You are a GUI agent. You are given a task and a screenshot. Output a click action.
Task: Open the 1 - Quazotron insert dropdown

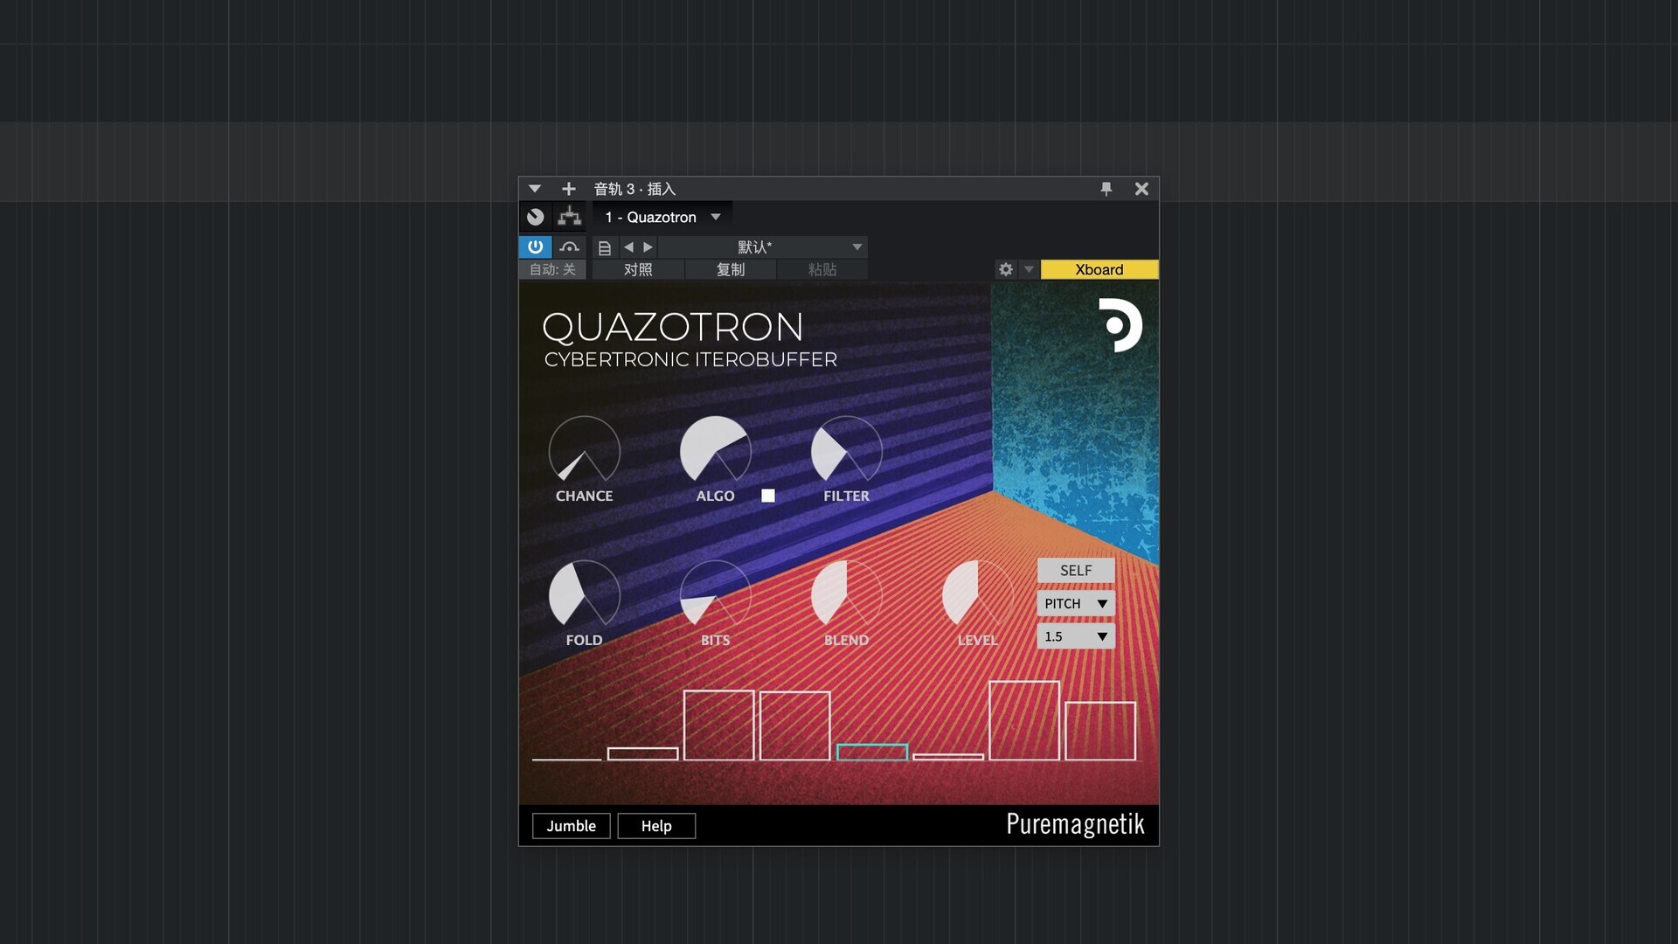tap(662, 217)
